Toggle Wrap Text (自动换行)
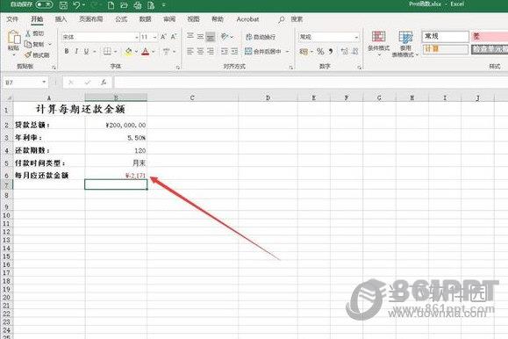 [x=261, y=37]
